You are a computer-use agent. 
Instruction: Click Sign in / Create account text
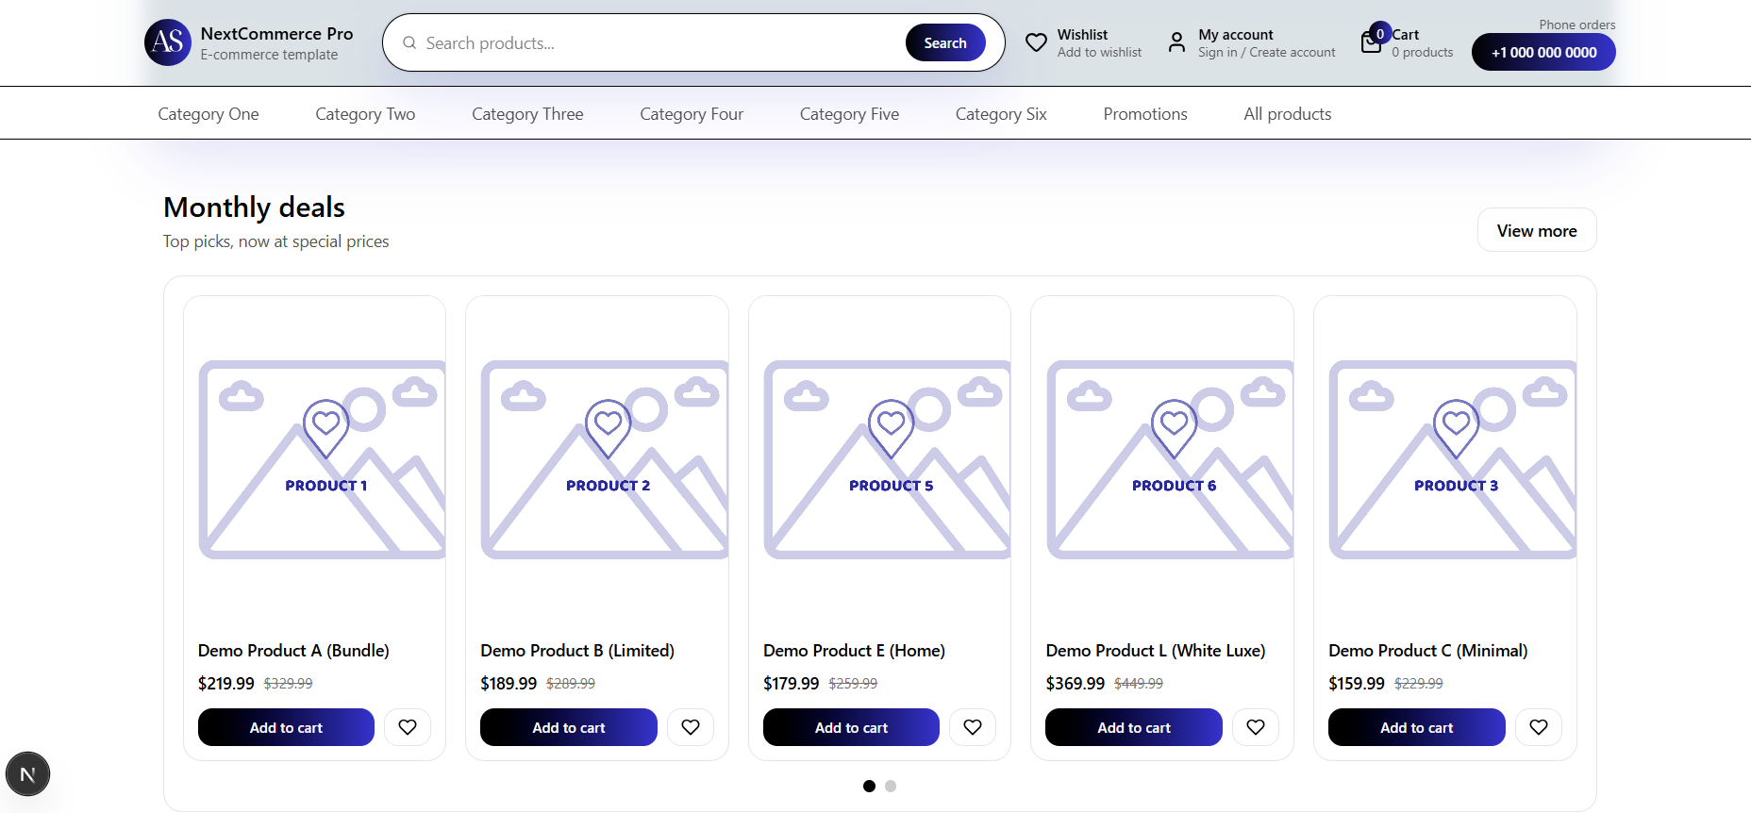tap(1267, 53)
